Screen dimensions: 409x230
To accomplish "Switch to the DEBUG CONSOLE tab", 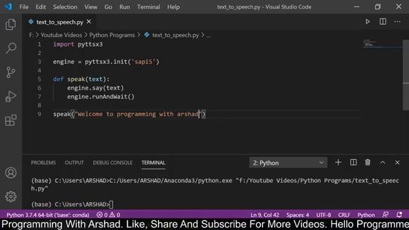I will click(112, 163).
